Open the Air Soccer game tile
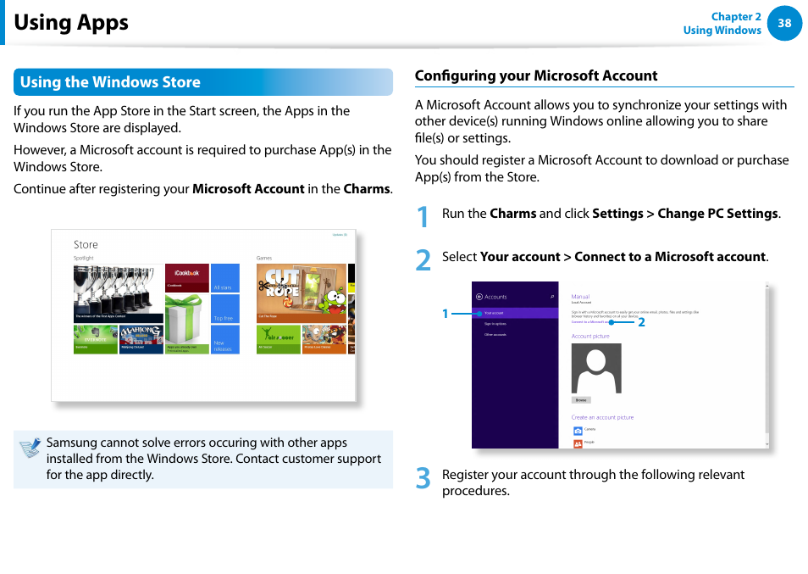The width and height of the screenshot is (808, 574). click(x=279, y=339)
